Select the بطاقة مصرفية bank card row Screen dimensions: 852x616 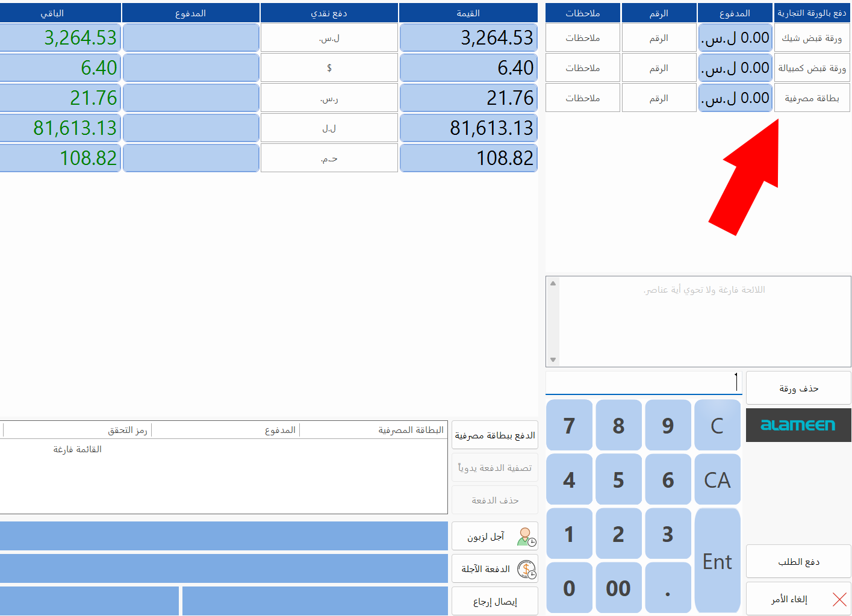(811, 98)
